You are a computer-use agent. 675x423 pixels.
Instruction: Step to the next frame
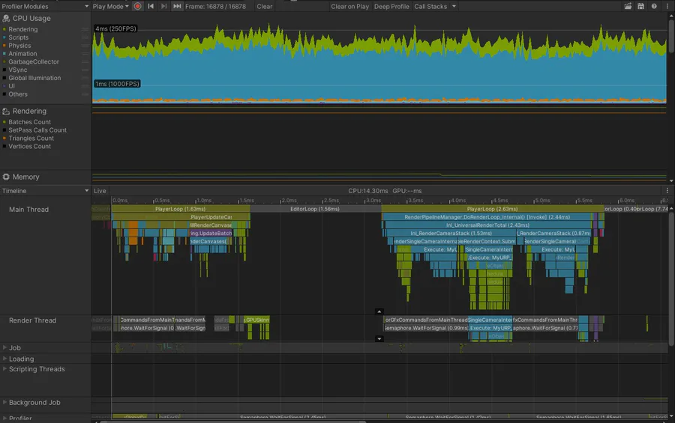click(163, 7)
